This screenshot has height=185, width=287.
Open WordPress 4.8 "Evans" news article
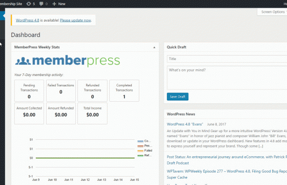click(185, 124)
